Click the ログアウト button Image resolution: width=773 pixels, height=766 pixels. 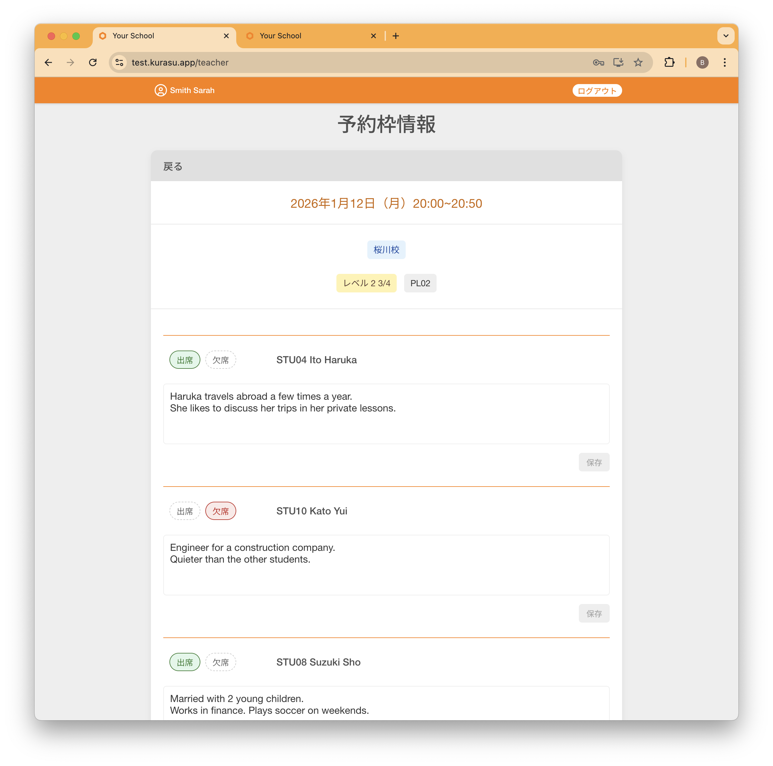point(596,90)
